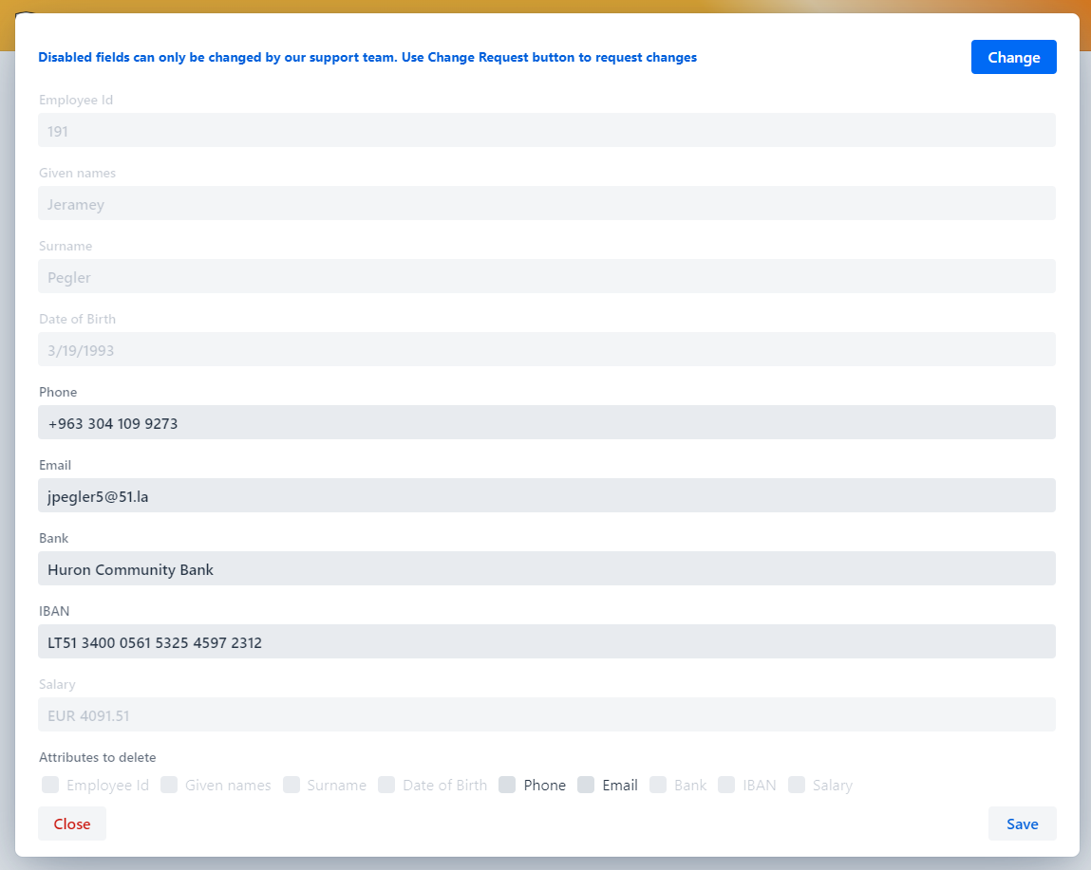1091x870 pixels.
Task: Click the Employee Id field label
Action: point(76,100)
